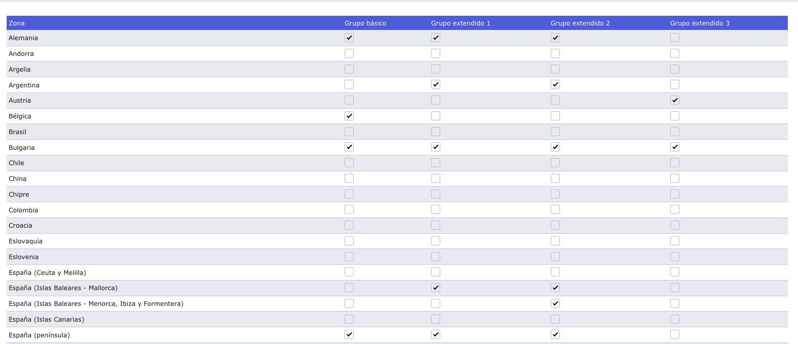This screenshot has width=798, height=344.
Task: Check Andorra Grupo básico box
Action: [349, 53]
